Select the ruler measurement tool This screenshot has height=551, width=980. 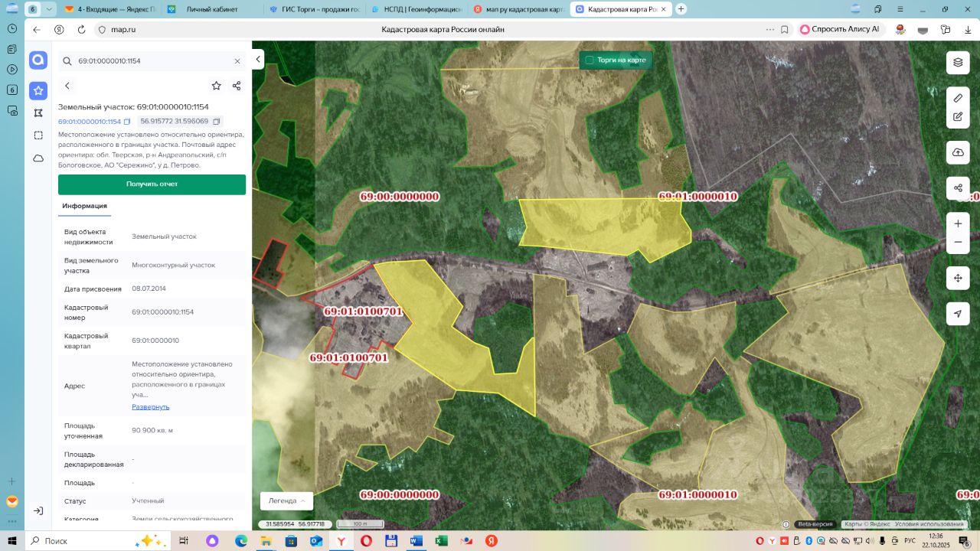[x=958, y=99]
